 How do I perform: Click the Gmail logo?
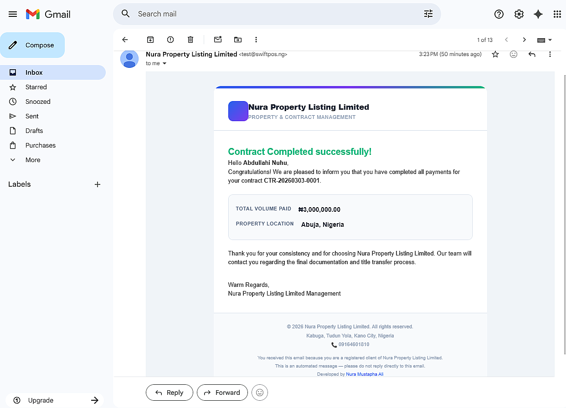click(48, 14)
